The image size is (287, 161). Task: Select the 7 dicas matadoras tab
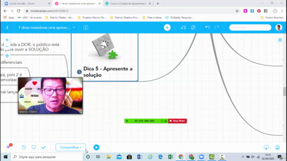(x=78, y=4)
